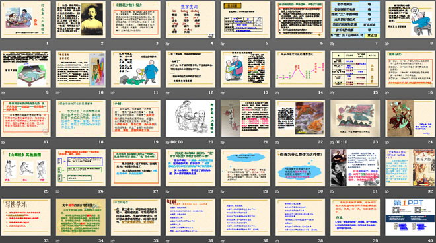This screenshot has width=436, height=243.
Task: Select slide 23 thumbnail with mountain creature picture
Action: (x=355, y=118)
